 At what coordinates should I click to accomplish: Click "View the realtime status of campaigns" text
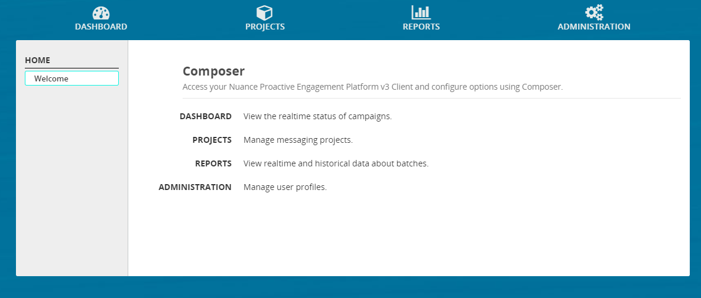[317, 116]
